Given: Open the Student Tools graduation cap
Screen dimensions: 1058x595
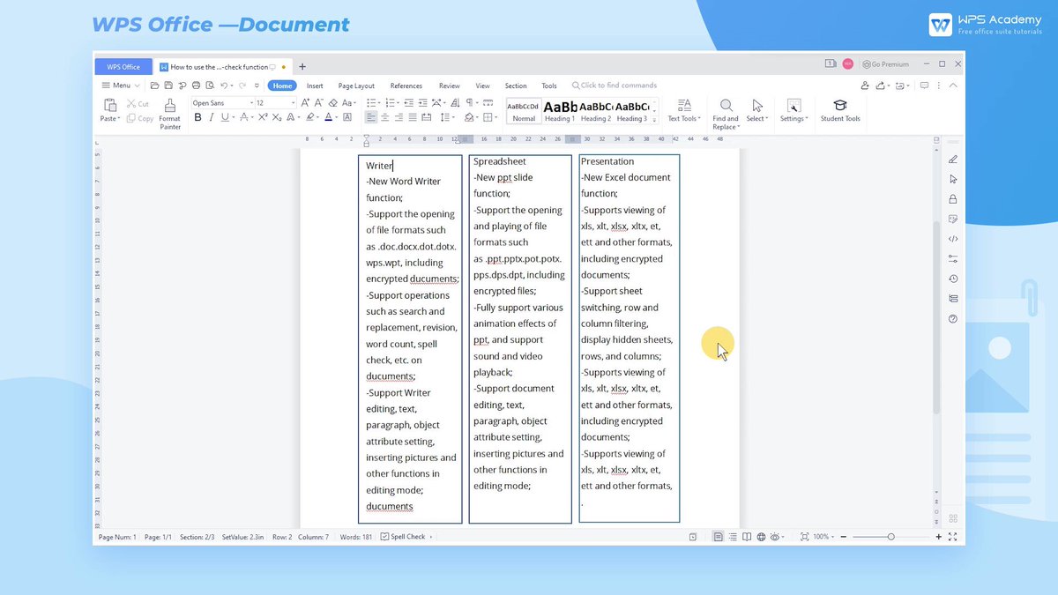Looking at the screenshot, I should tap(840, 106).
